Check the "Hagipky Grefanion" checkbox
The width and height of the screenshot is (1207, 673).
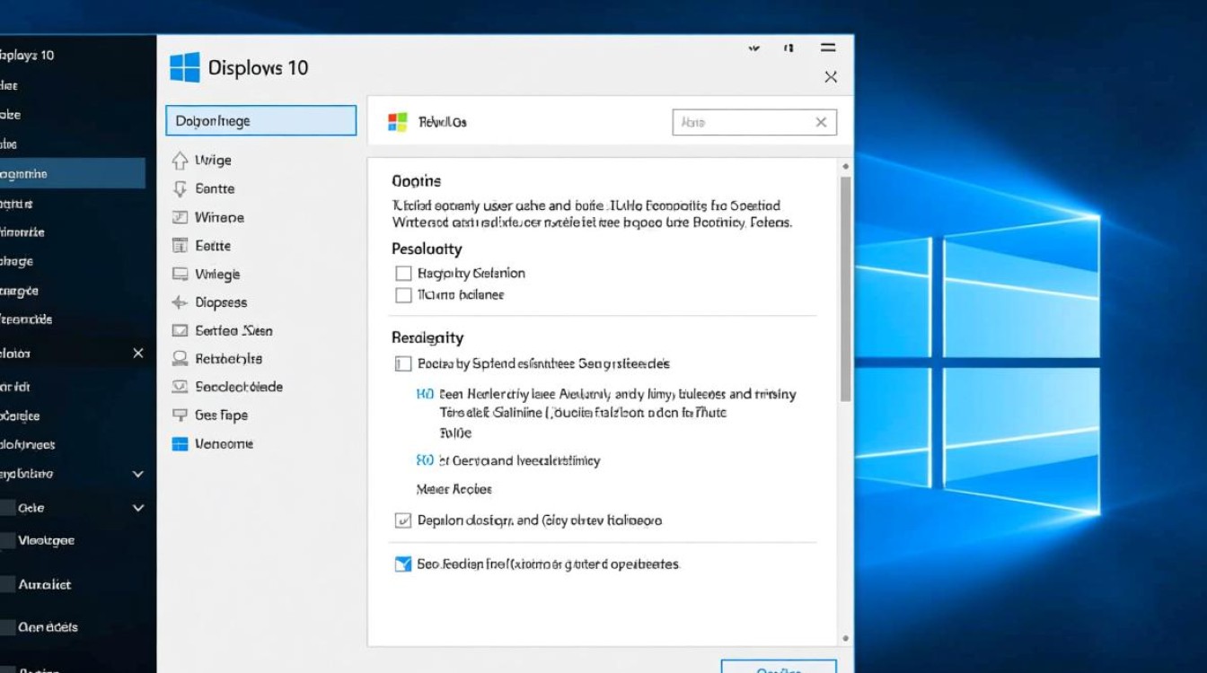point(403,273)
